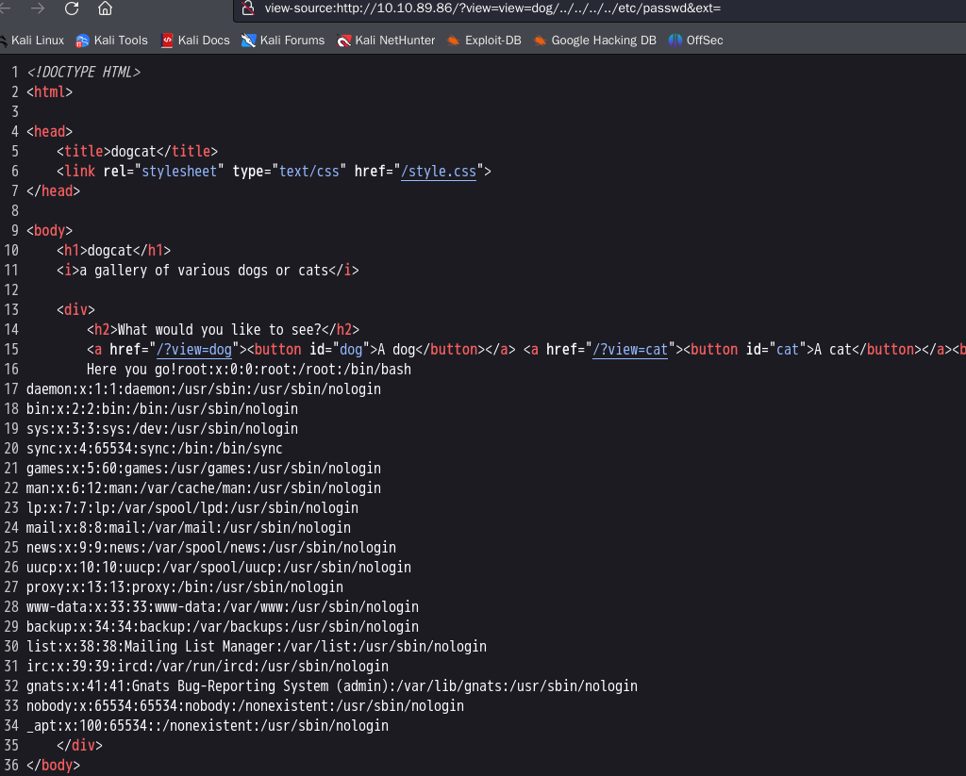Click the mail:x:8:8 passwd line
Screen dimensions: 966x776
point(189,527)
